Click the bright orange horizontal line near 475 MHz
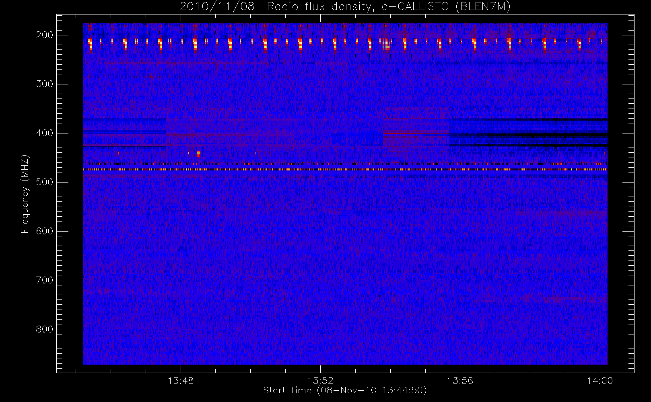Viewport: 651px width, 402px height. click(x=345, y=170)
